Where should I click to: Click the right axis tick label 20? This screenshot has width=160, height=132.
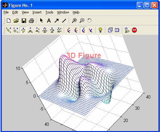tap(125, 120)
